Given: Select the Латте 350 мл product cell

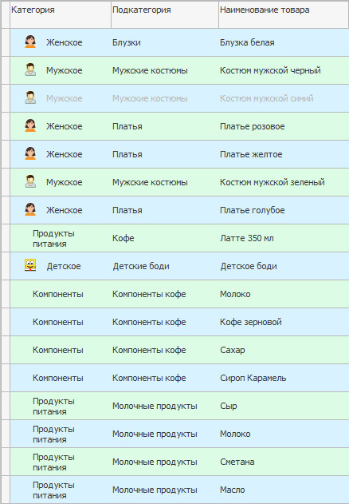Looking at the screenshot, I should click(284, 238).
